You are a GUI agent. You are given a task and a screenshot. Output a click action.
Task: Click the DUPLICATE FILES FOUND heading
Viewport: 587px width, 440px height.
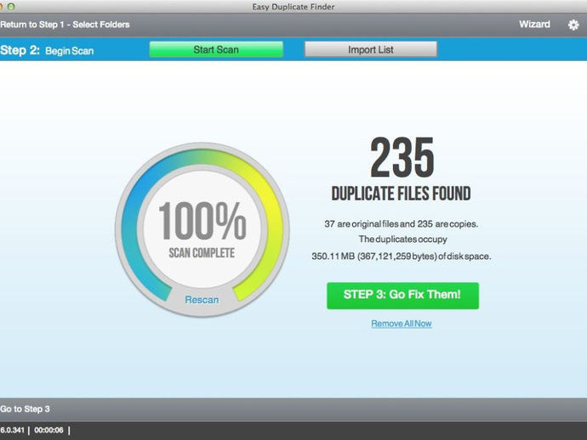pyautogui.click(x=401, y=194)
